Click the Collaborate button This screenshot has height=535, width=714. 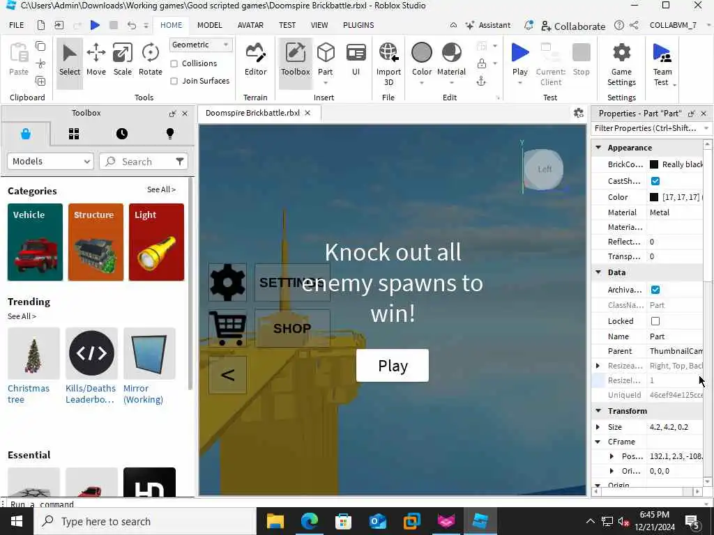point(573,26)
